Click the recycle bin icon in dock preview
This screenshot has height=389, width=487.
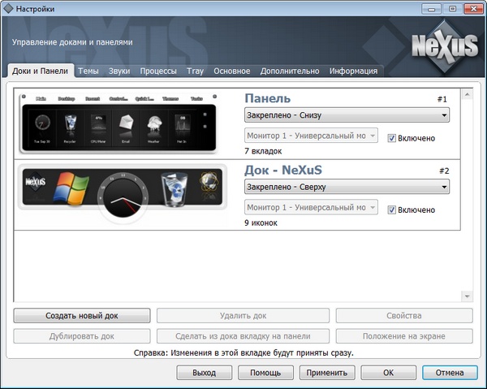174,188
